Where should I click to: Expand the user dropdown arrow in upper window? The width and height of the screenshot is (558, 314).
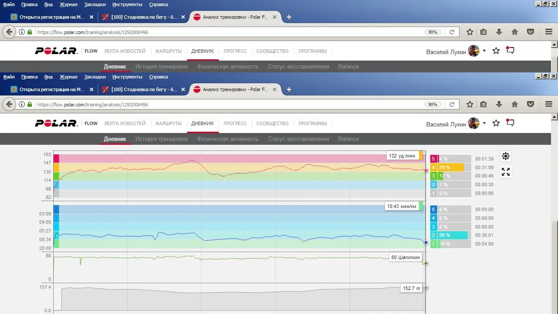(484, 51)
